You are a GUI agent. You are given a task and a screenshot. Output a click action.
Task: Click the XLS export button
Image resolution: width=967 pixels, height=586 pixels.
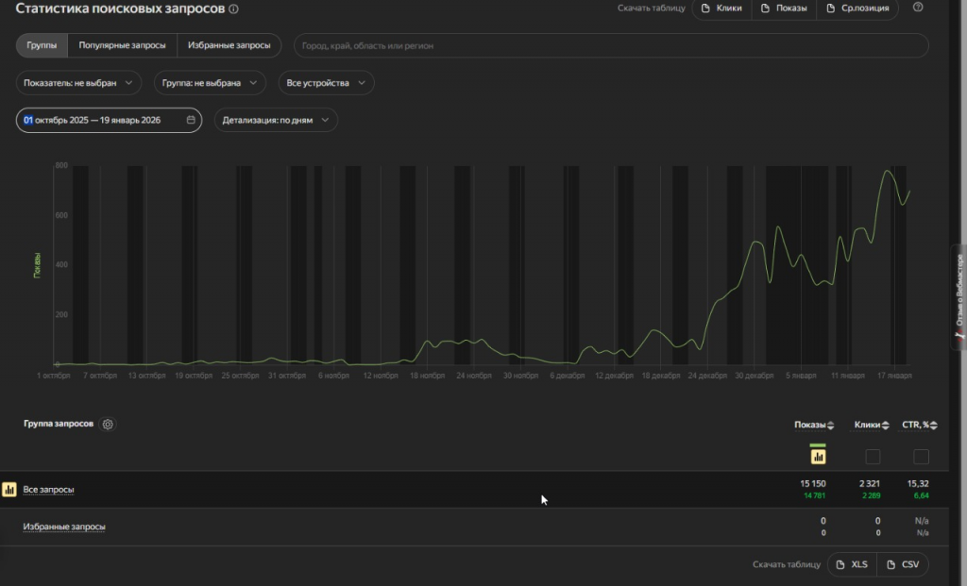pos(852,564)
